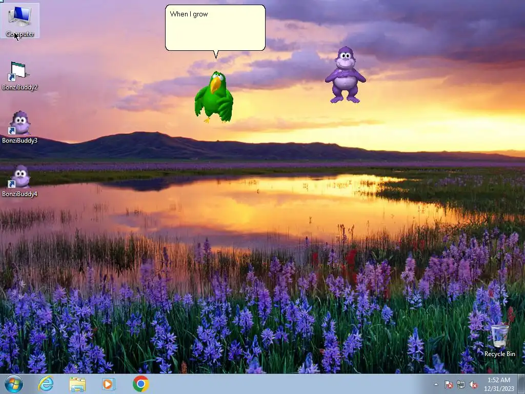This screenshot has height=394, width=525.
Task: Click the "When I grow" speech balloon
Action: click(215, 28)
